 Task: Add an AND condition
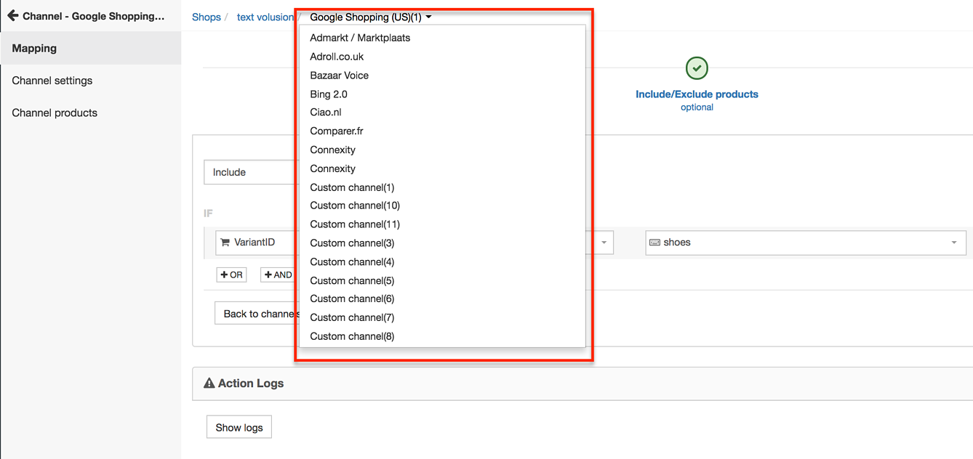click(x=279, y=275)
